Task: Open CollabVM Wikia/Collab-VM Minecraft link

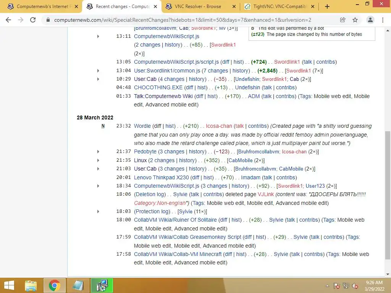Action: 178,254
